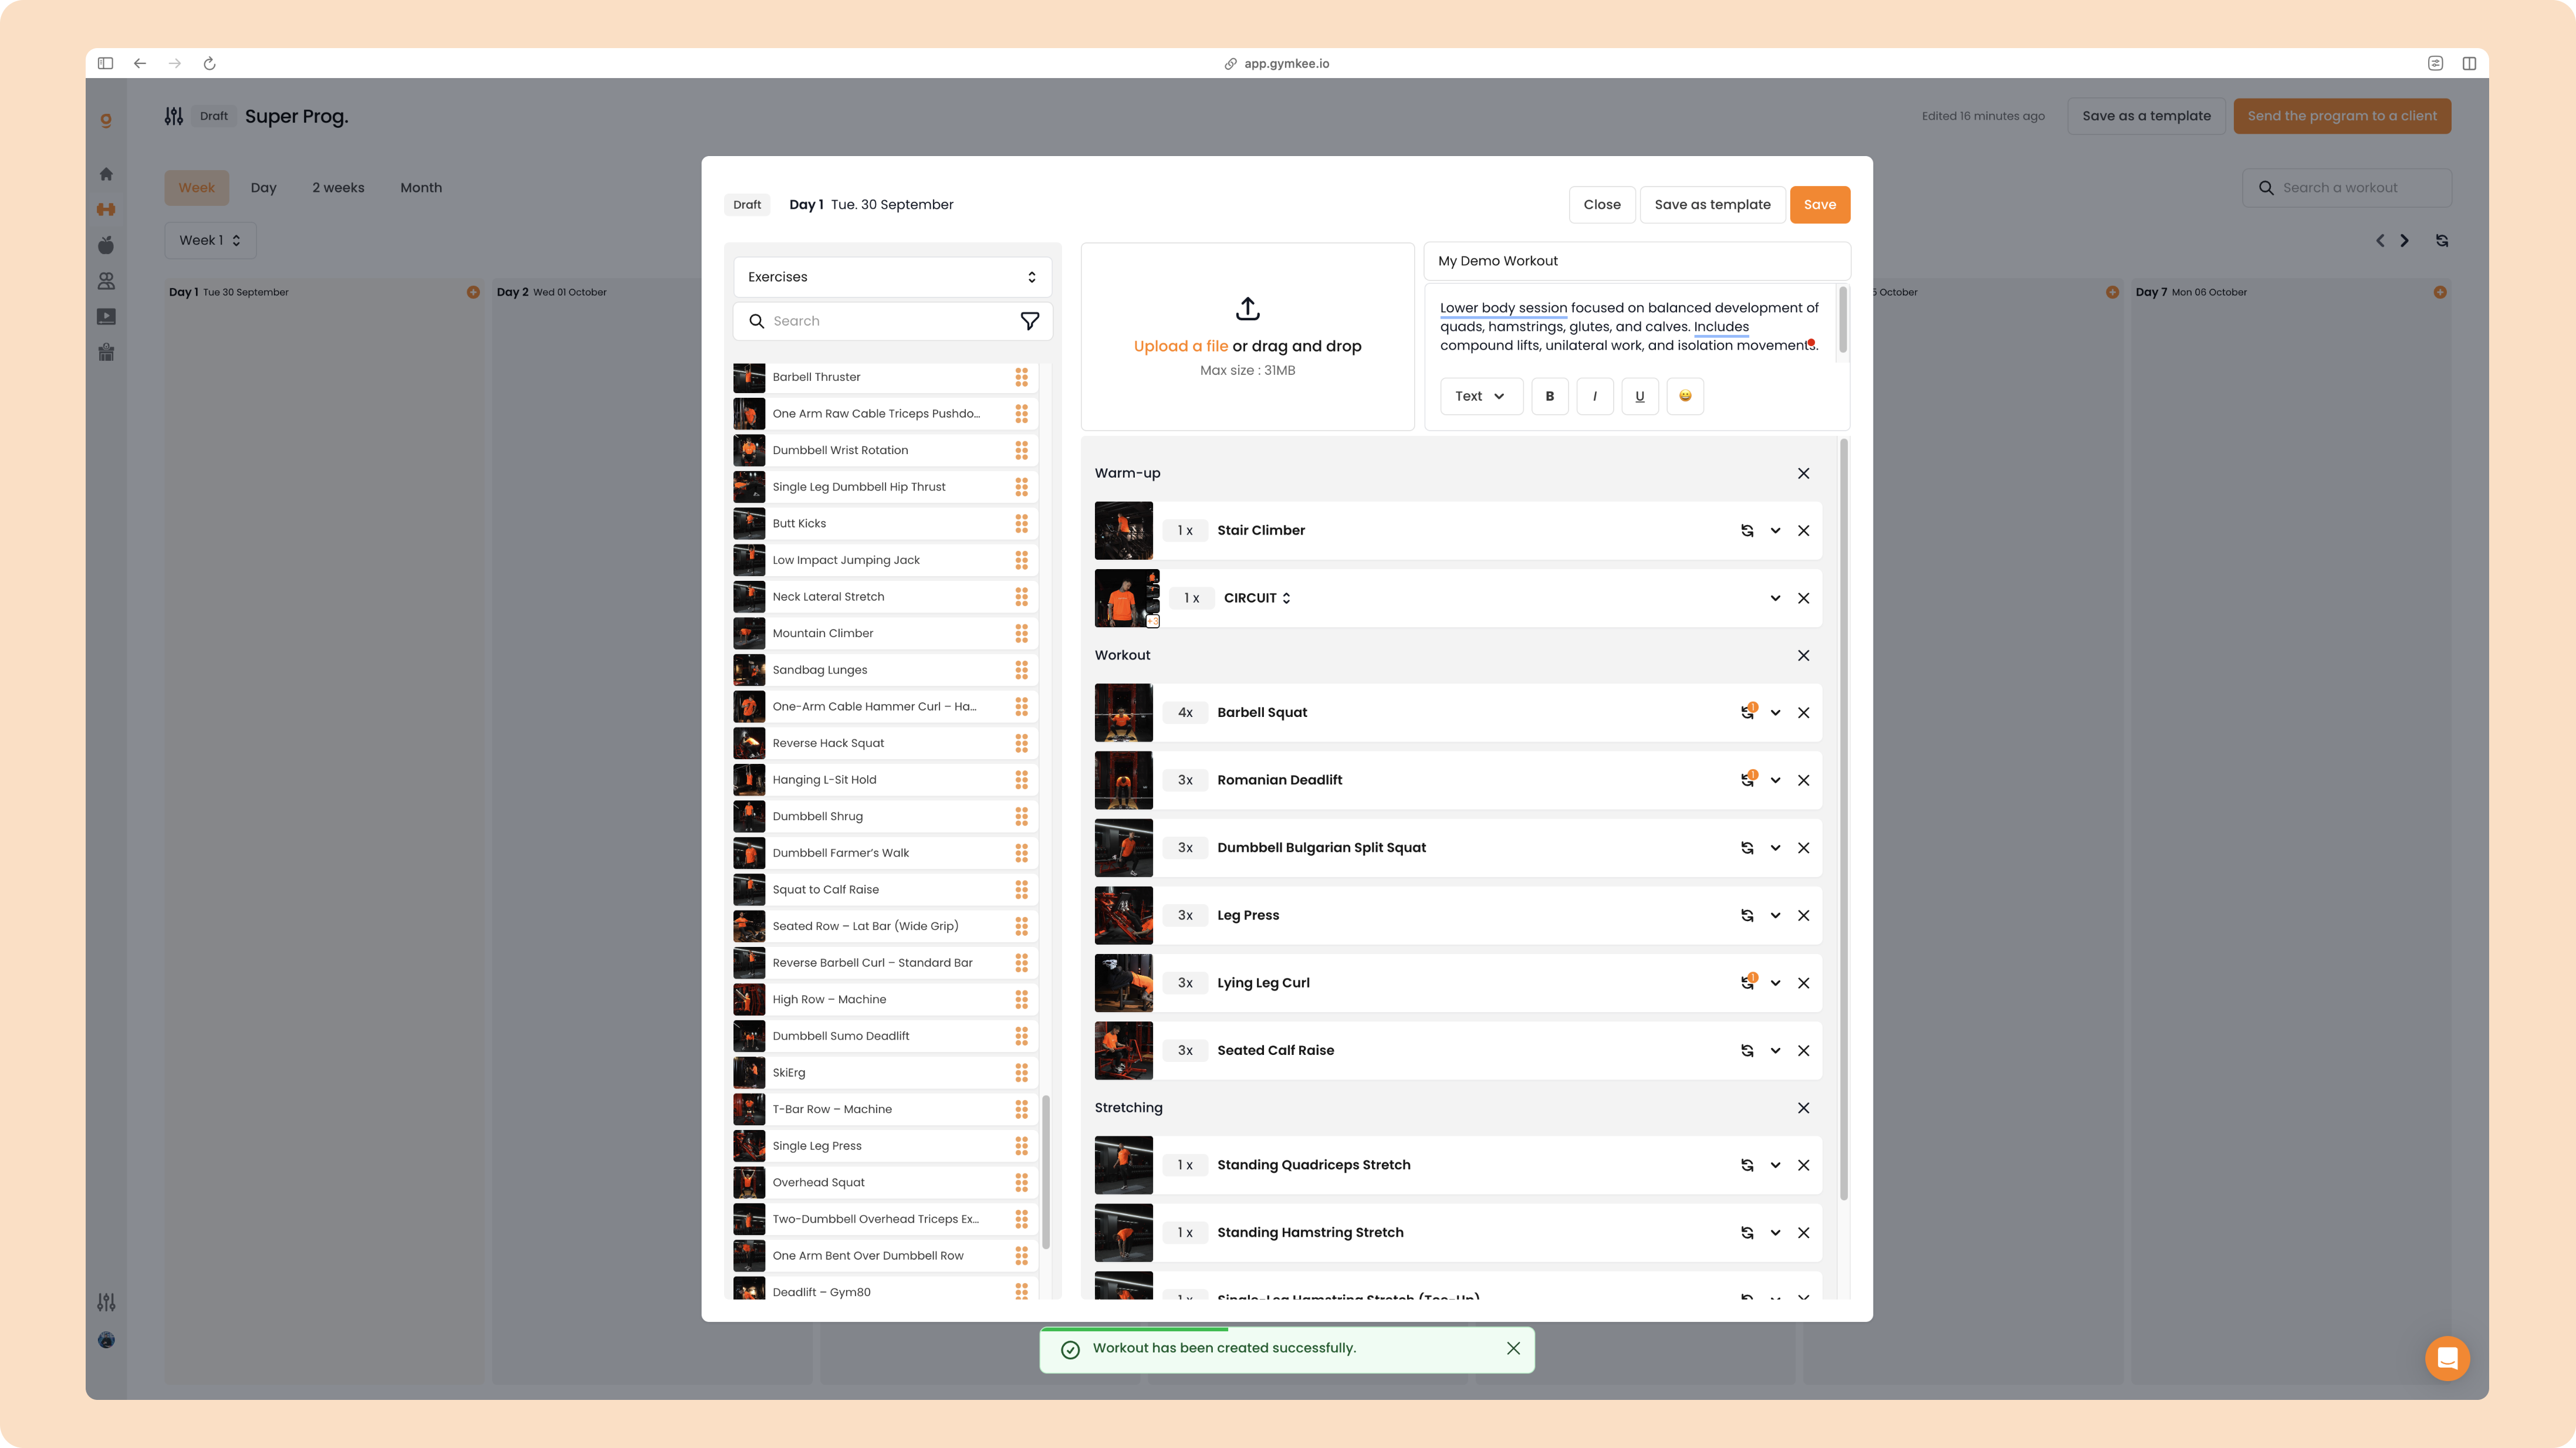Click the workout list scrollbar
The image size is (2576, 1448).
click(x=1843, y=820)
